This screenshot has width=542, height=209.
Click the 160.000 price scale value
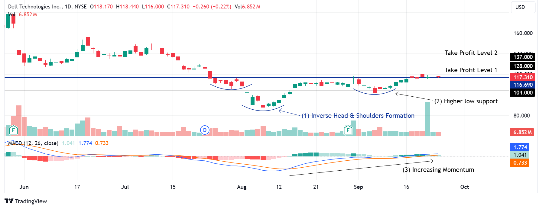coord(523,33)
